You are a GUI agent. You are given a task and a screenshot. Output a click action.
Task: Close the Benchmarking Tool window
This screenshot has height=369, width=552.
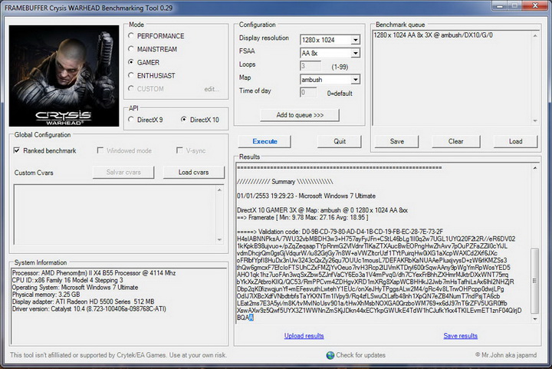(535, 5)
